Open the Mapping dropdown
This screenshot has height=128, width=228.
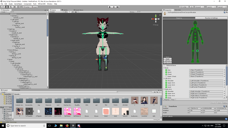pyautogui.click(x=167, y=100)
